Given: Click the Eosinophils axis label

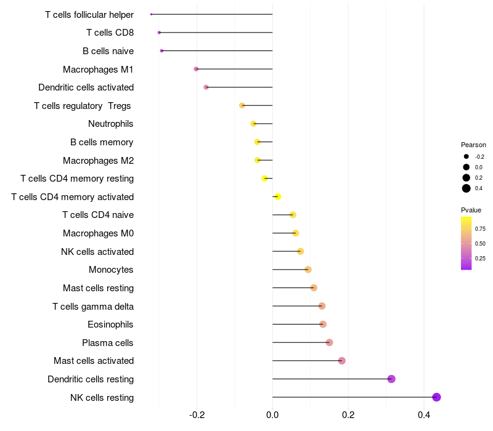Looking at the screenshot, I should click(x=110, y=324).
